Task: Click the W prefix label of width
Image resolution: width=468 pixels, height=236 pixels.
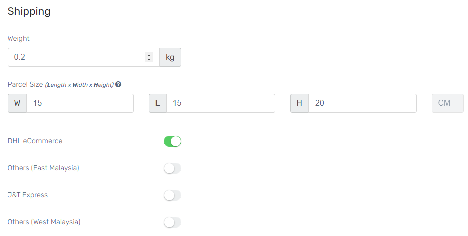Action: 17,103
